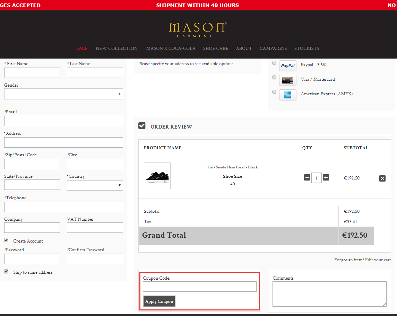Click the Tax value €33.41
397x316 pixels.
tap(351, 222)
